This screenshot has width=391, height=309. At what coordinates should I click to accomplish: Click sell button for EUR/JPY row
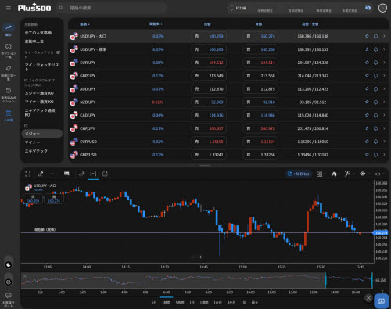209,63
